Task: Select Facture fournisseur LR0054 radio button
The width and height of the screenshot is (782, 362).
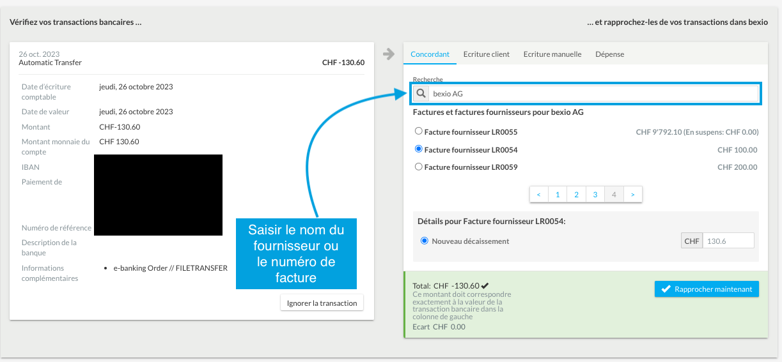Action: 419,149
